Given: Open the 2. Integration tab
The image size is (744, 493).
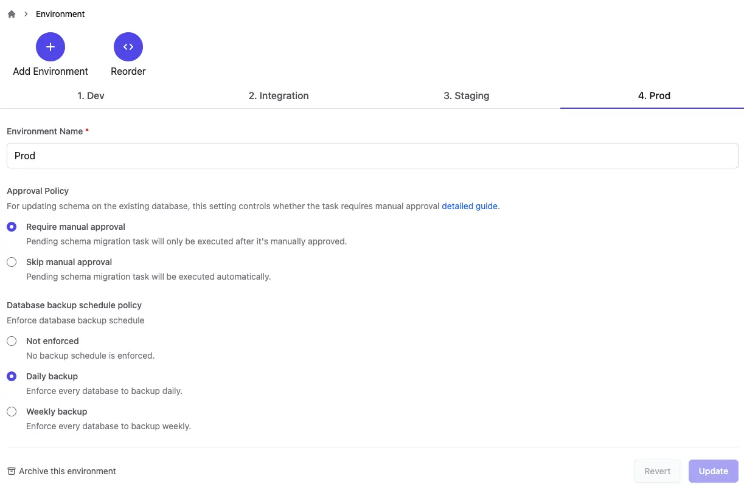Looking at the screenshot, I should 279,95.
